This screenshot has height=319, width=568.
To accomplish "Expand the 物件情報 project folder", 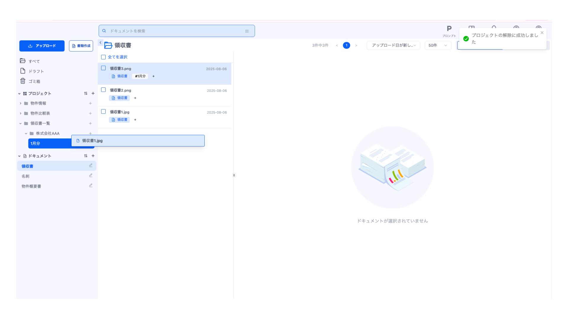I will coord(20,103).
